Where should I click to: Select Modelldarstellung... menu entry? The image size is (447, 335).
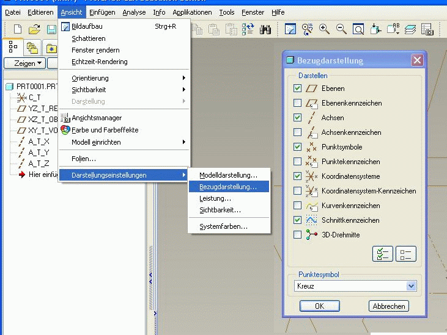(229, 175)
